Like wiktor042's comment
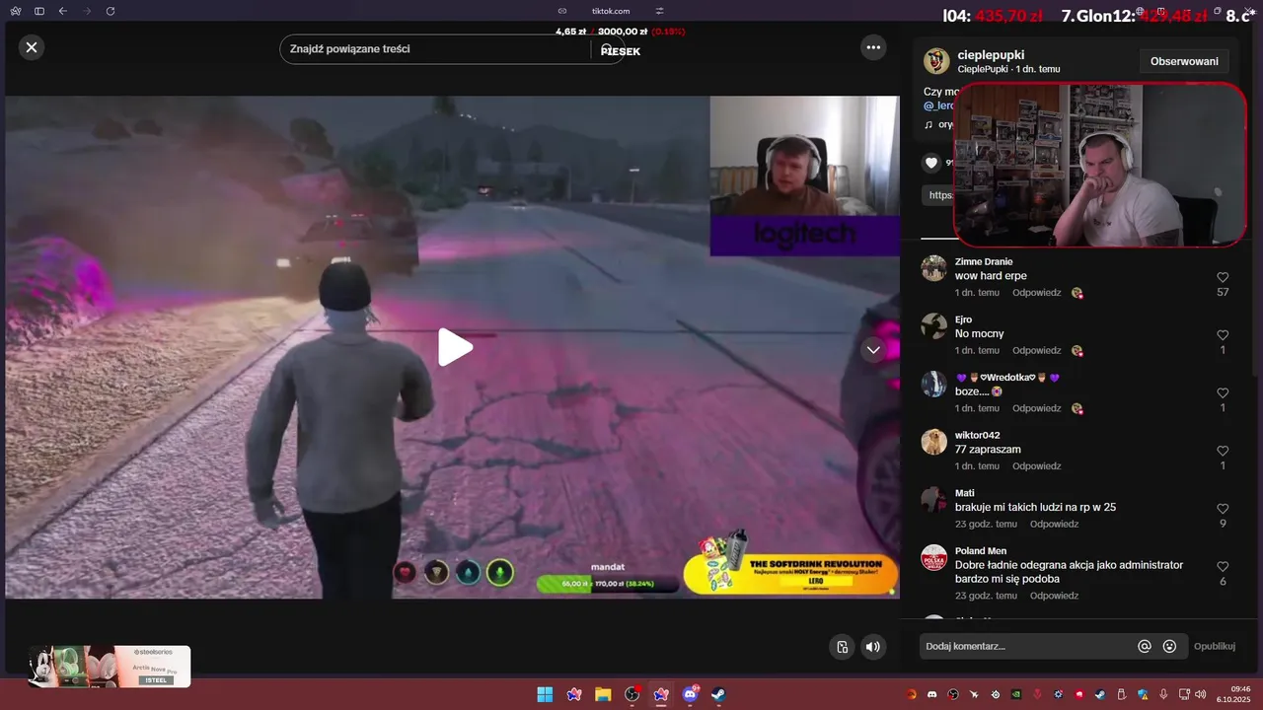1263x710 pixels. [1223, 451]
